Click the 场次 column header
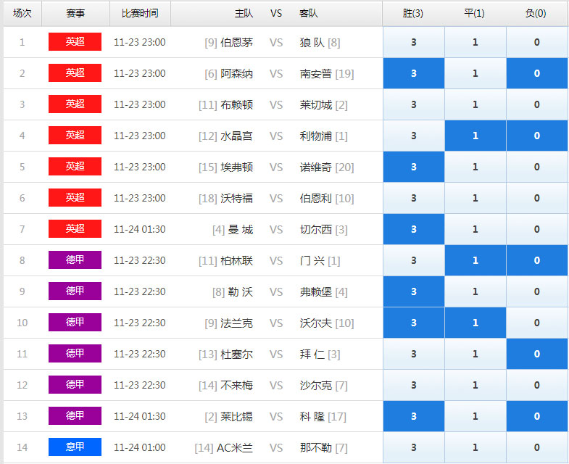Viewport: 569px width, 464px height. pos(22,14)
